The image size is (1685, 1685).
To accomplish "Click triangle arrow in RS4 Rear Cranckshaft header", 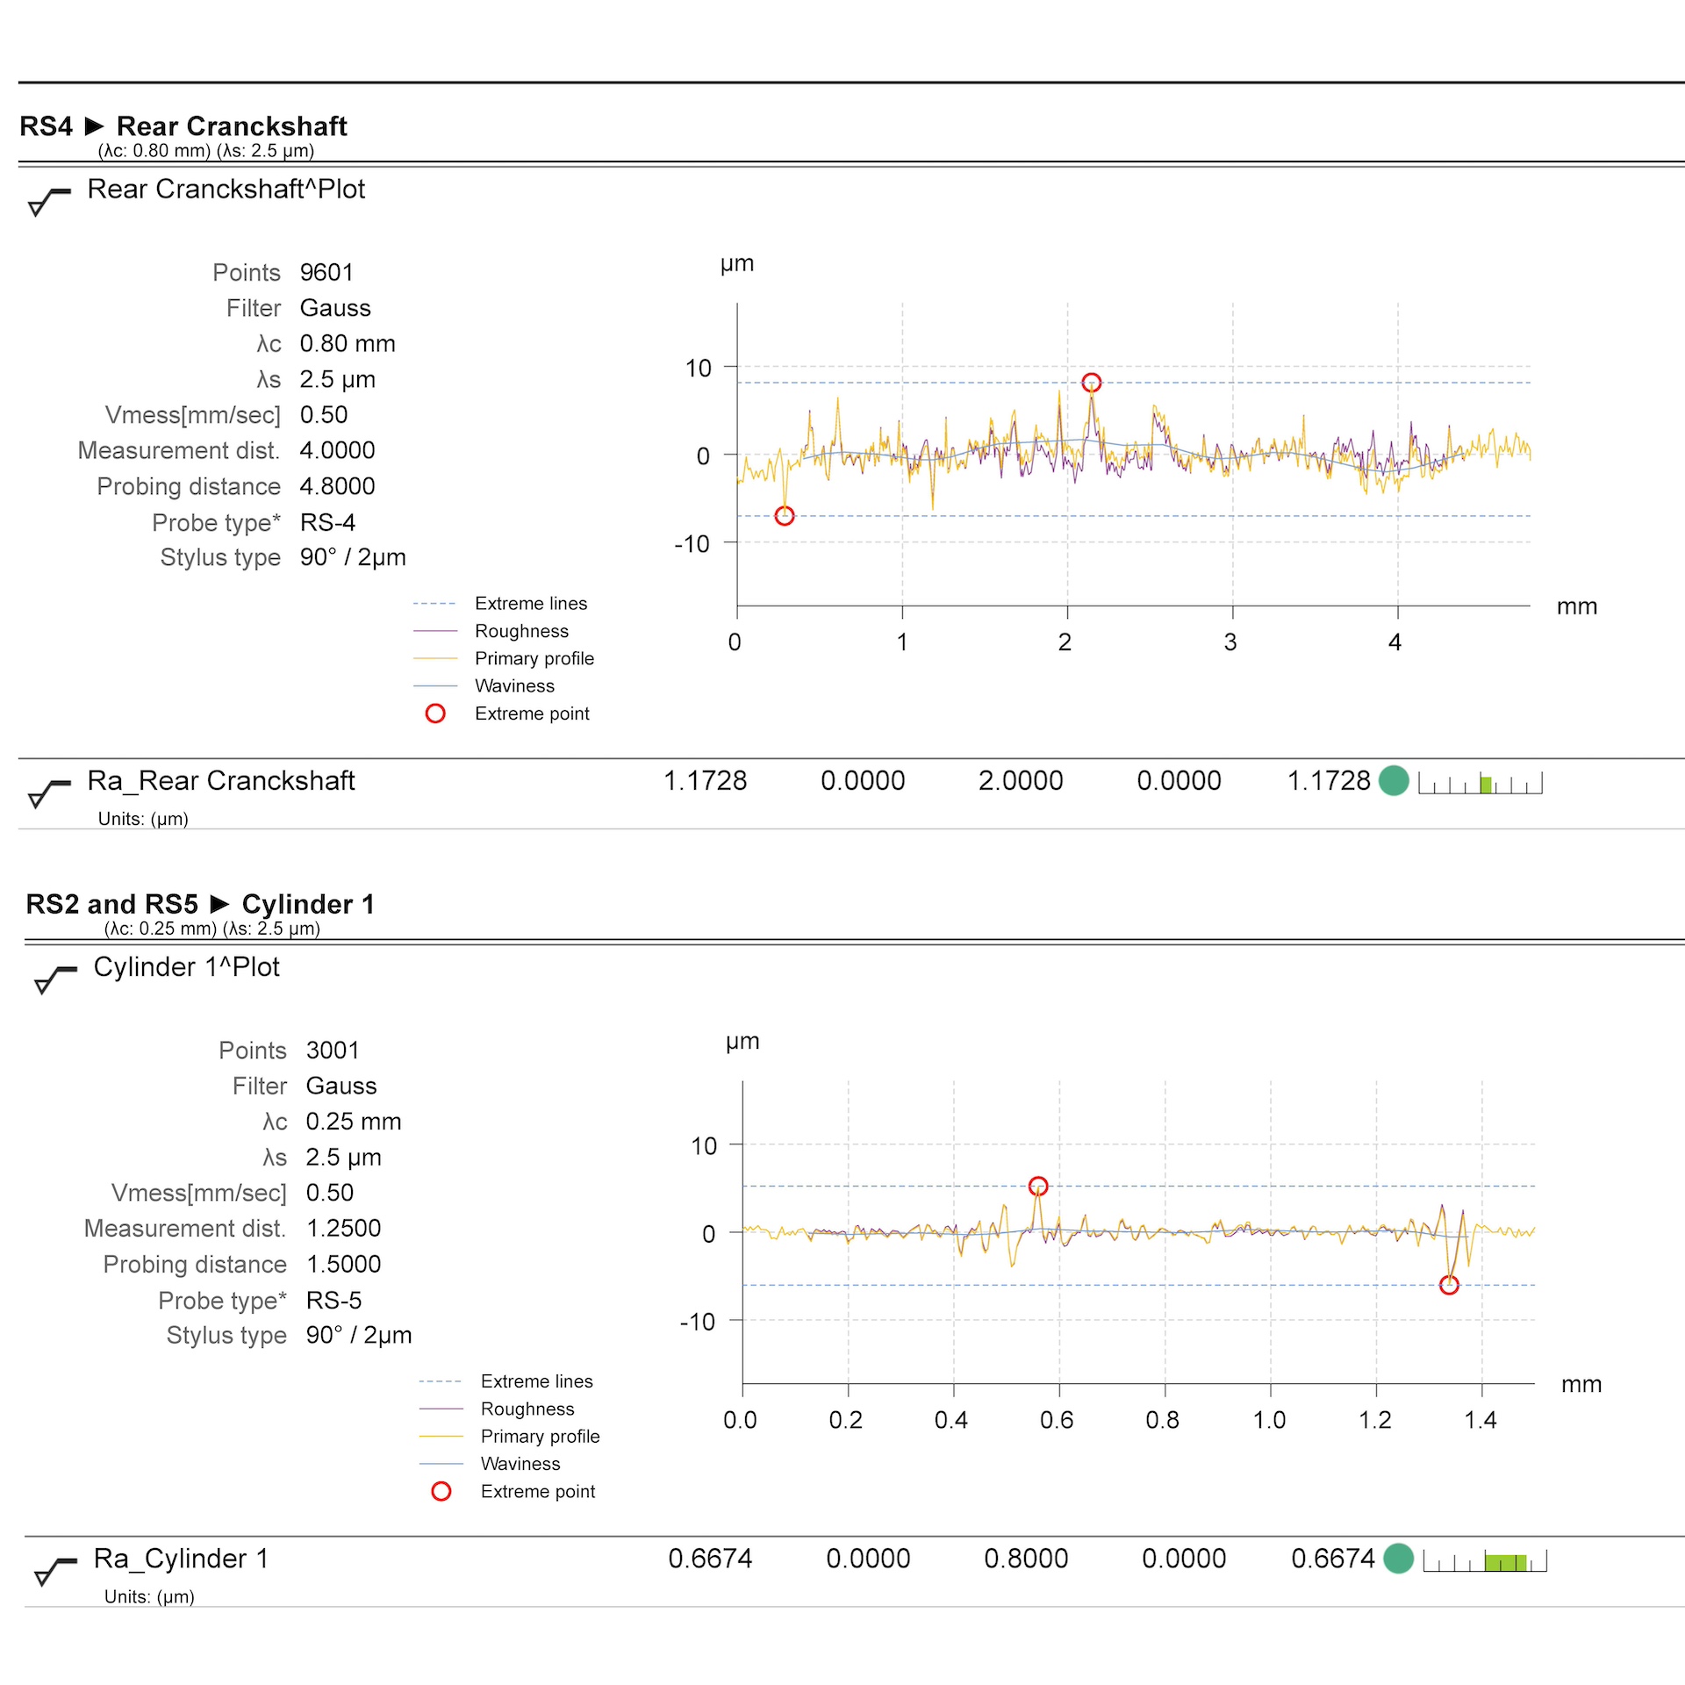I will click(95, 126).
